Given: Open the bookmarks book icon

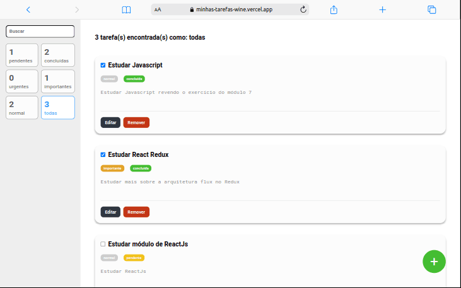Looking at the screenshot, I should (126, 9).
